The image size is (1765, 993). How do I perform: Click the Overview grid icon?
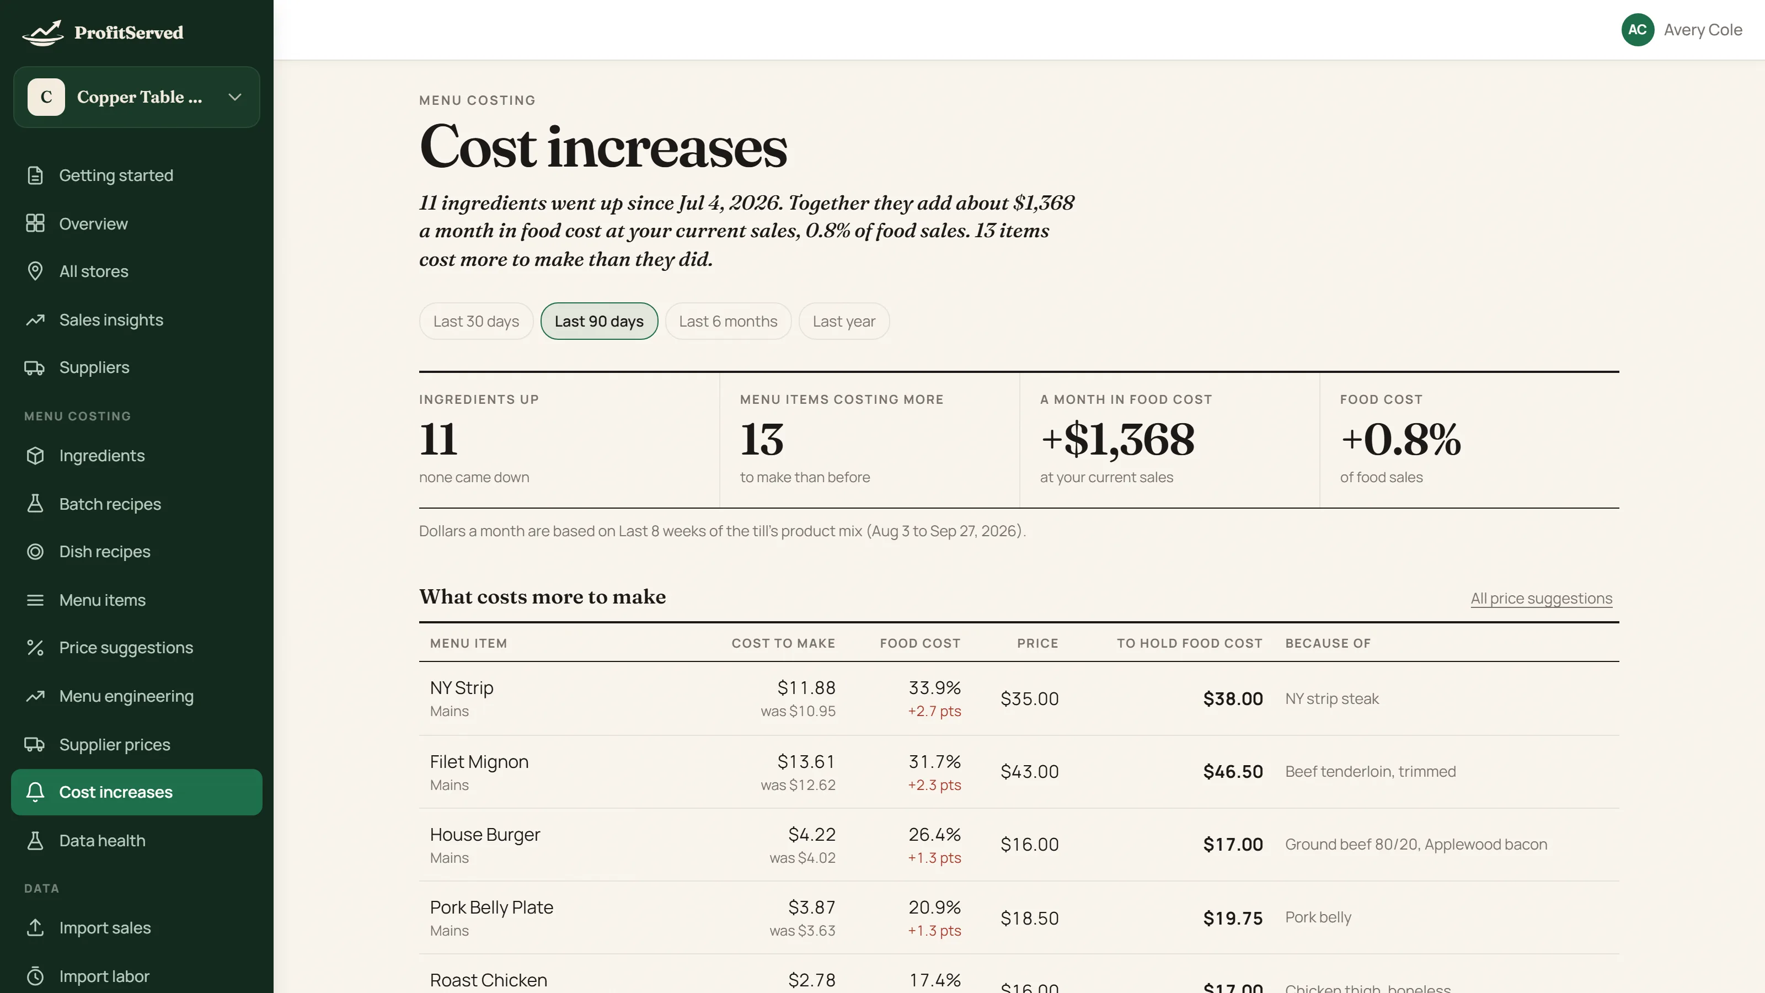(x=35, y=223)
